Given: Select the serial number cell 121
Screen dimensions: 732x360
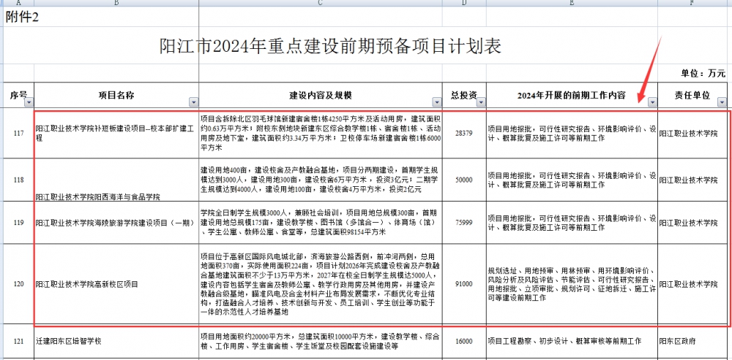Looking at the screenshot, I should pyautogui.click(x=19, y=341).
